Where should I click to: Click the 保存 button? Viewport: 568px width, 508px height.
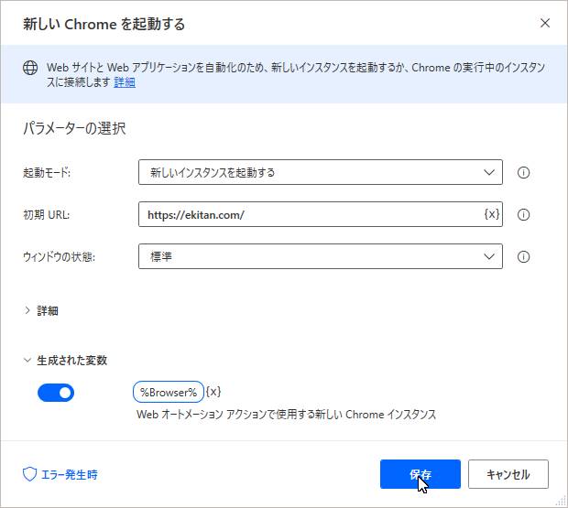[421, 474]
